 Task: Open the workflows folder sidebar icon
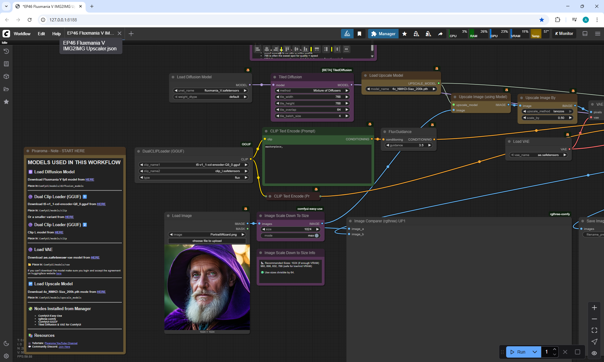6,89
